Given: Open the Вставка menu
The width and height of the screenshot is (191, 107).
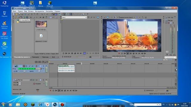Looking at the screenshot, I should point(31,11).
